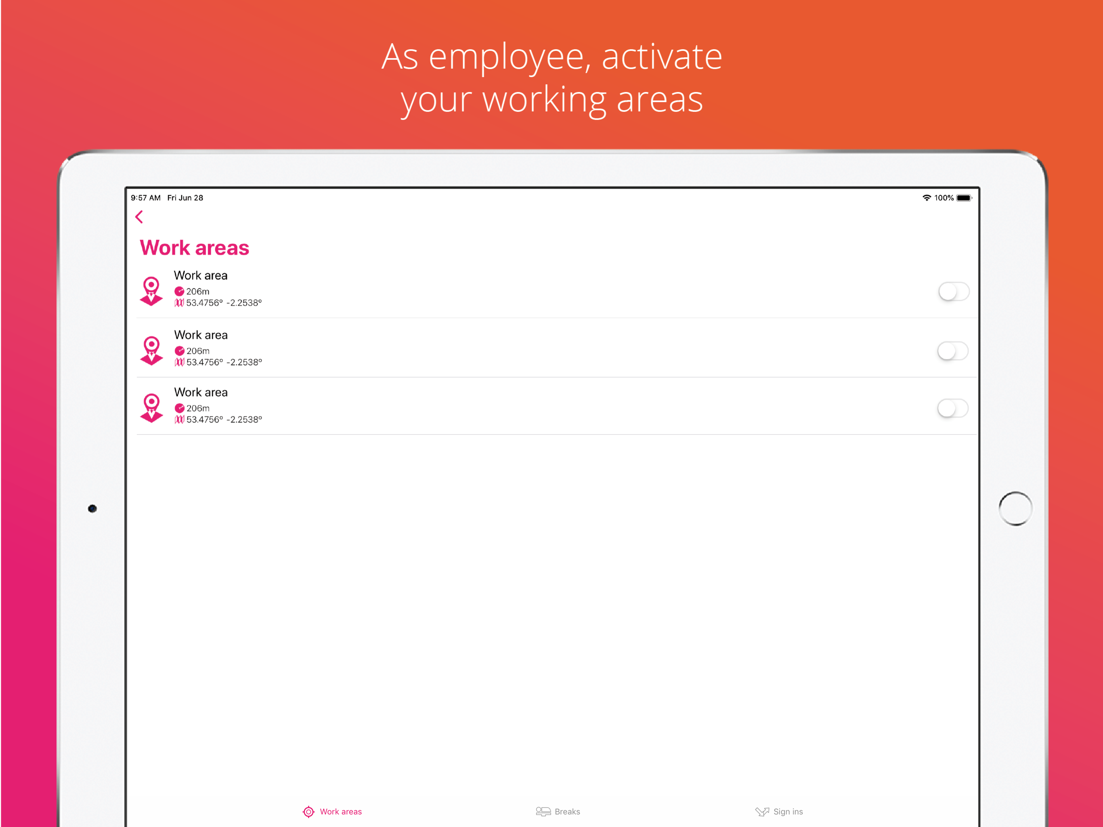Open the first Work area entry title
This screenshot has height=827, width=1103.
point(201,275)
